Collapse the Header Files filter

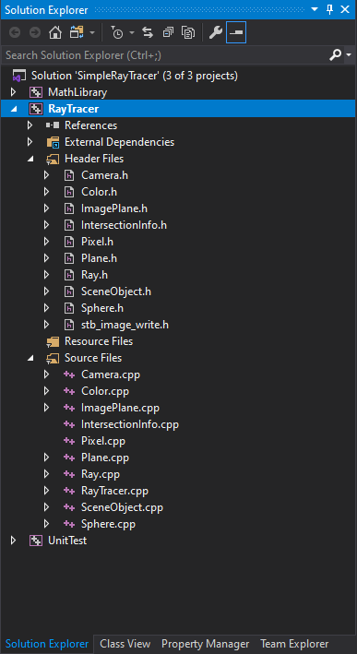point(30,159)
